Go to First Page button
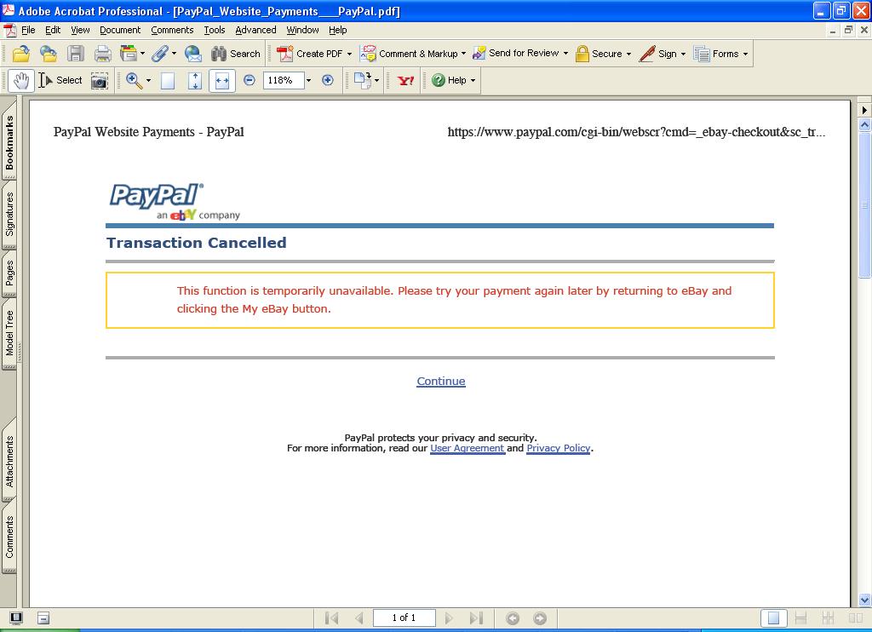This screenshot has width=872, height=632. [x=331, y=618]
